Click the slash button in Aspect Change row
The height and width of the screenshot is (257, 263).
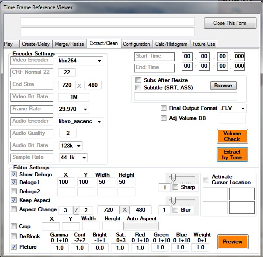pyautogui.click(x=76, y=210)
